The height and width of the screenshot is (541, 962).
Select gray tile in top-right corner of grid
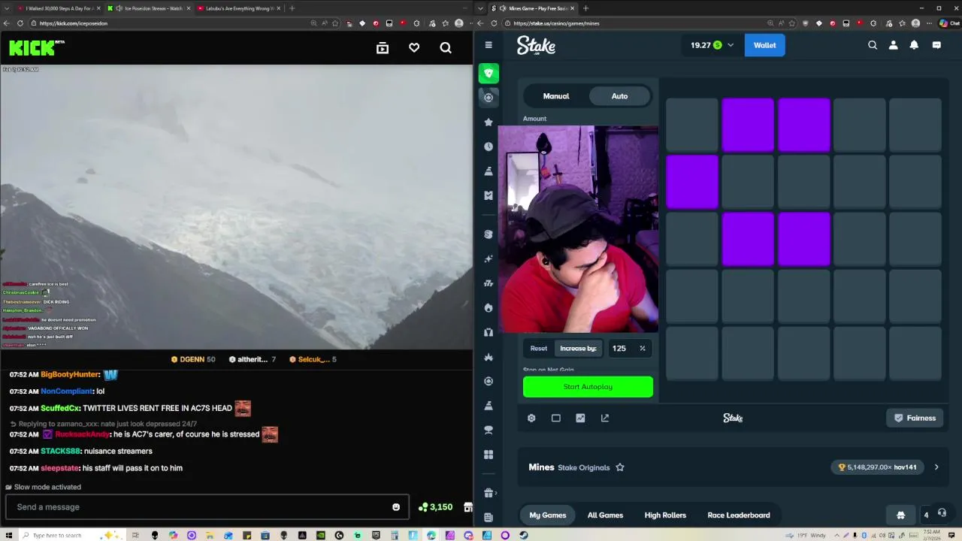[x=915, y=125]
